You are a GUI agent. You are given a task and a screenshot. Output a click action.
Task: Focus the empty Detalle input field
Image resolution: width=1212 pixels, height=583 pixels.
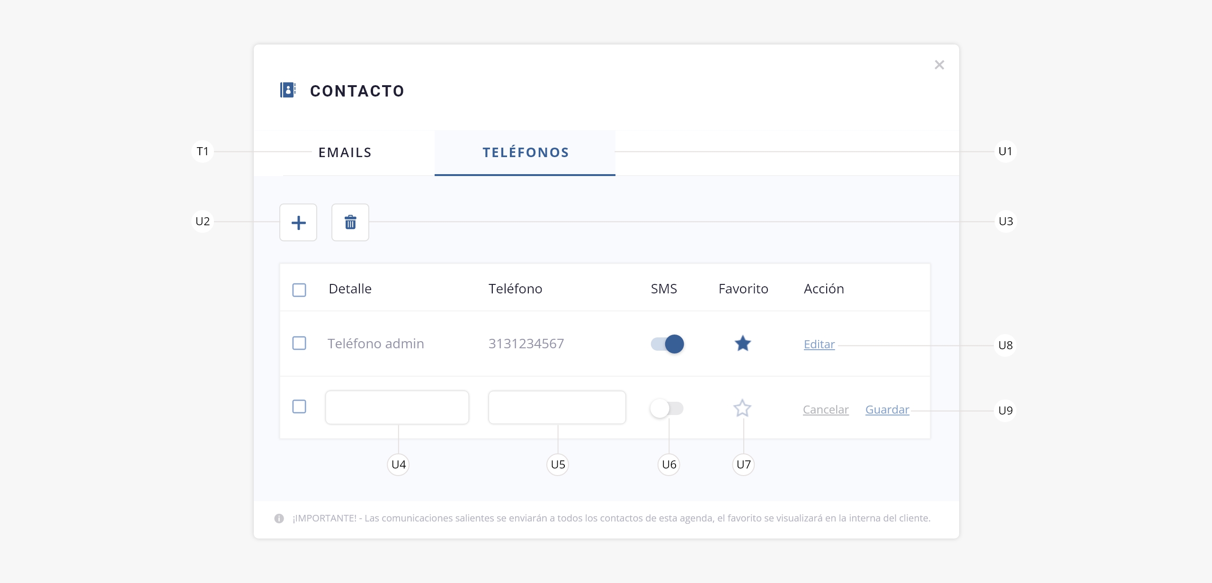pyautogui.click(x=397, y=407)
